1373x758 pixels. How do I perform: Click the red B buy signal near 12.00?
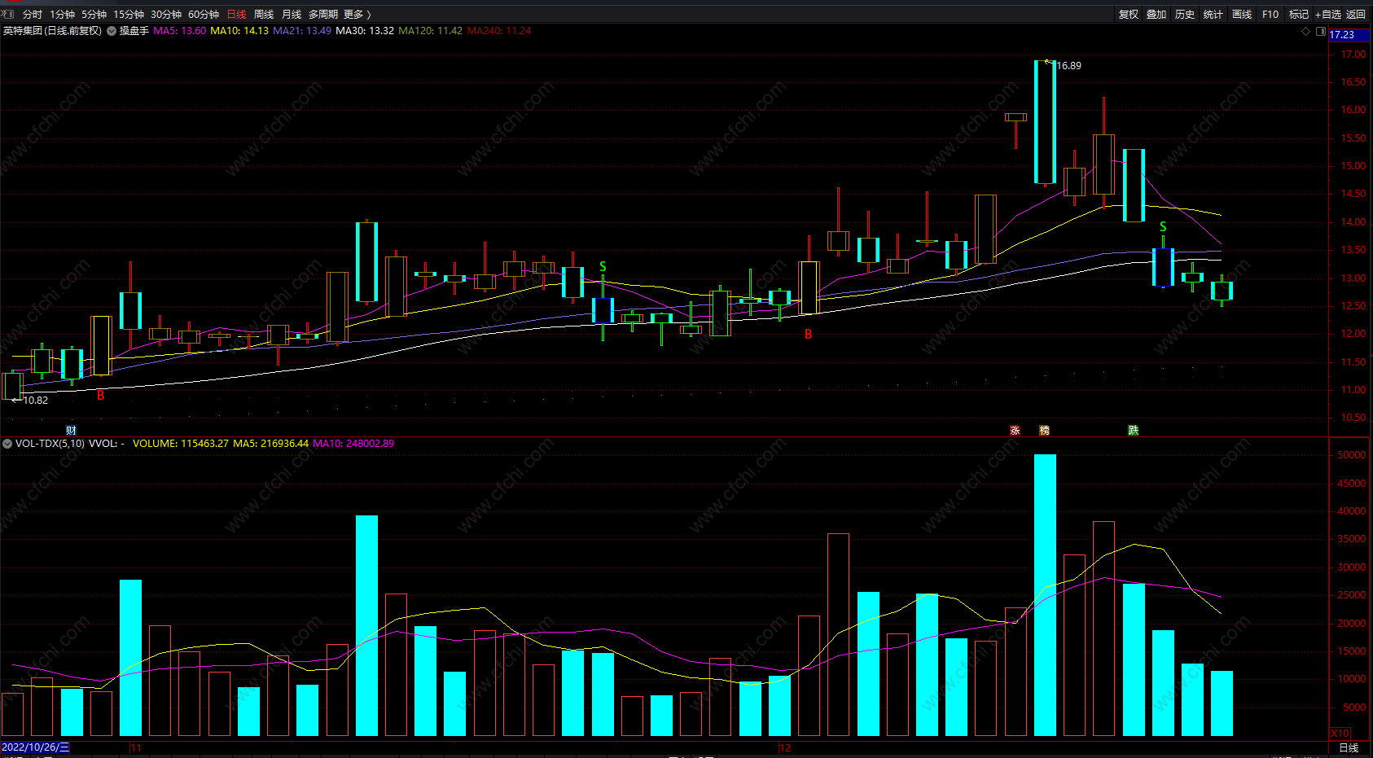pos(809,335)
